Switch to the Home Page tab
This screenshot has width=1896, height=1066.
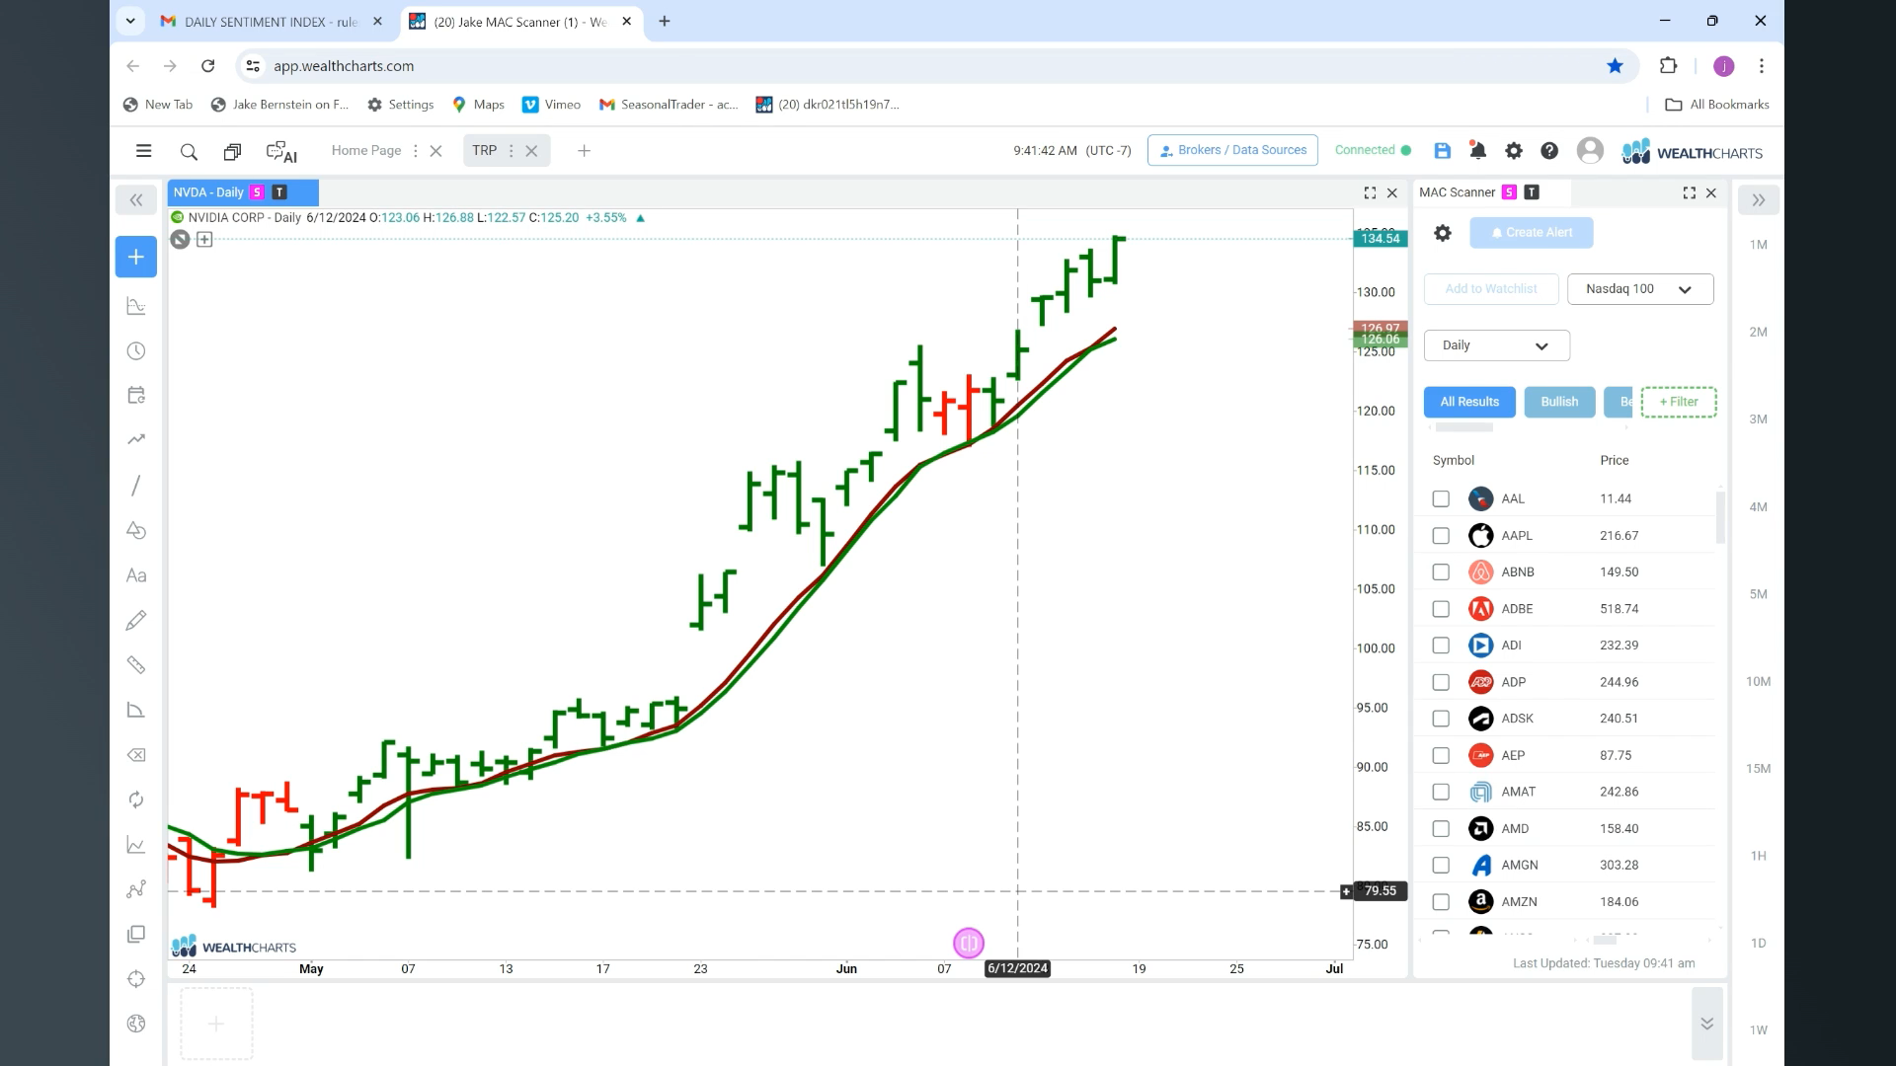tap(365, 151)
